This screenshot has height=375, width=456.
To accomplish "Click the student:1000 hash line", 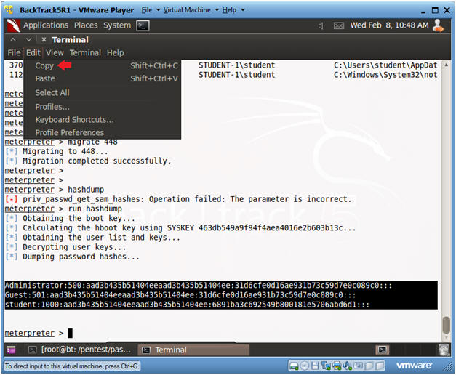I will [x=187, y=305].
